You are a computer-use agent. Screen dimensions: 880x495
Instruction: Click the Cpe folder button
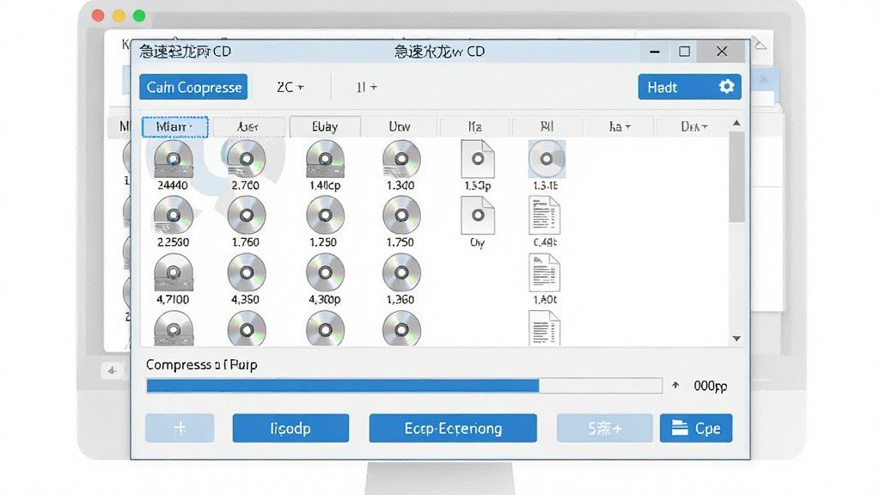click(696, 428)
